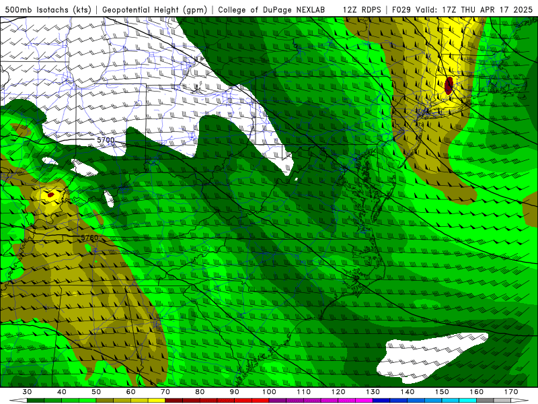
Task: Click the bright yellow 65-70 kt legend swatch
Action: click(x=157, y=400)
